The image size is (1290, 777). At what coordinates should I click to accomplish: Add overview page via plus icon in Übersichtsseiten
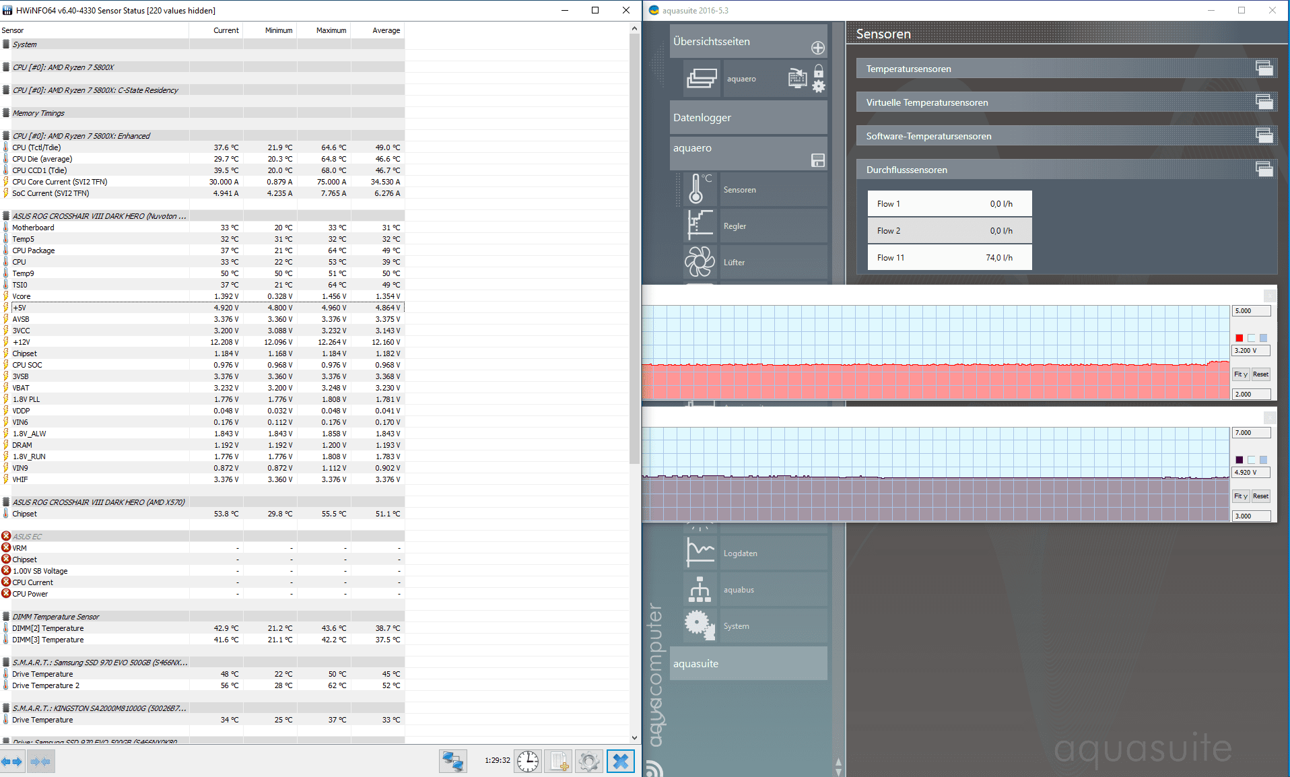point(817,48)
